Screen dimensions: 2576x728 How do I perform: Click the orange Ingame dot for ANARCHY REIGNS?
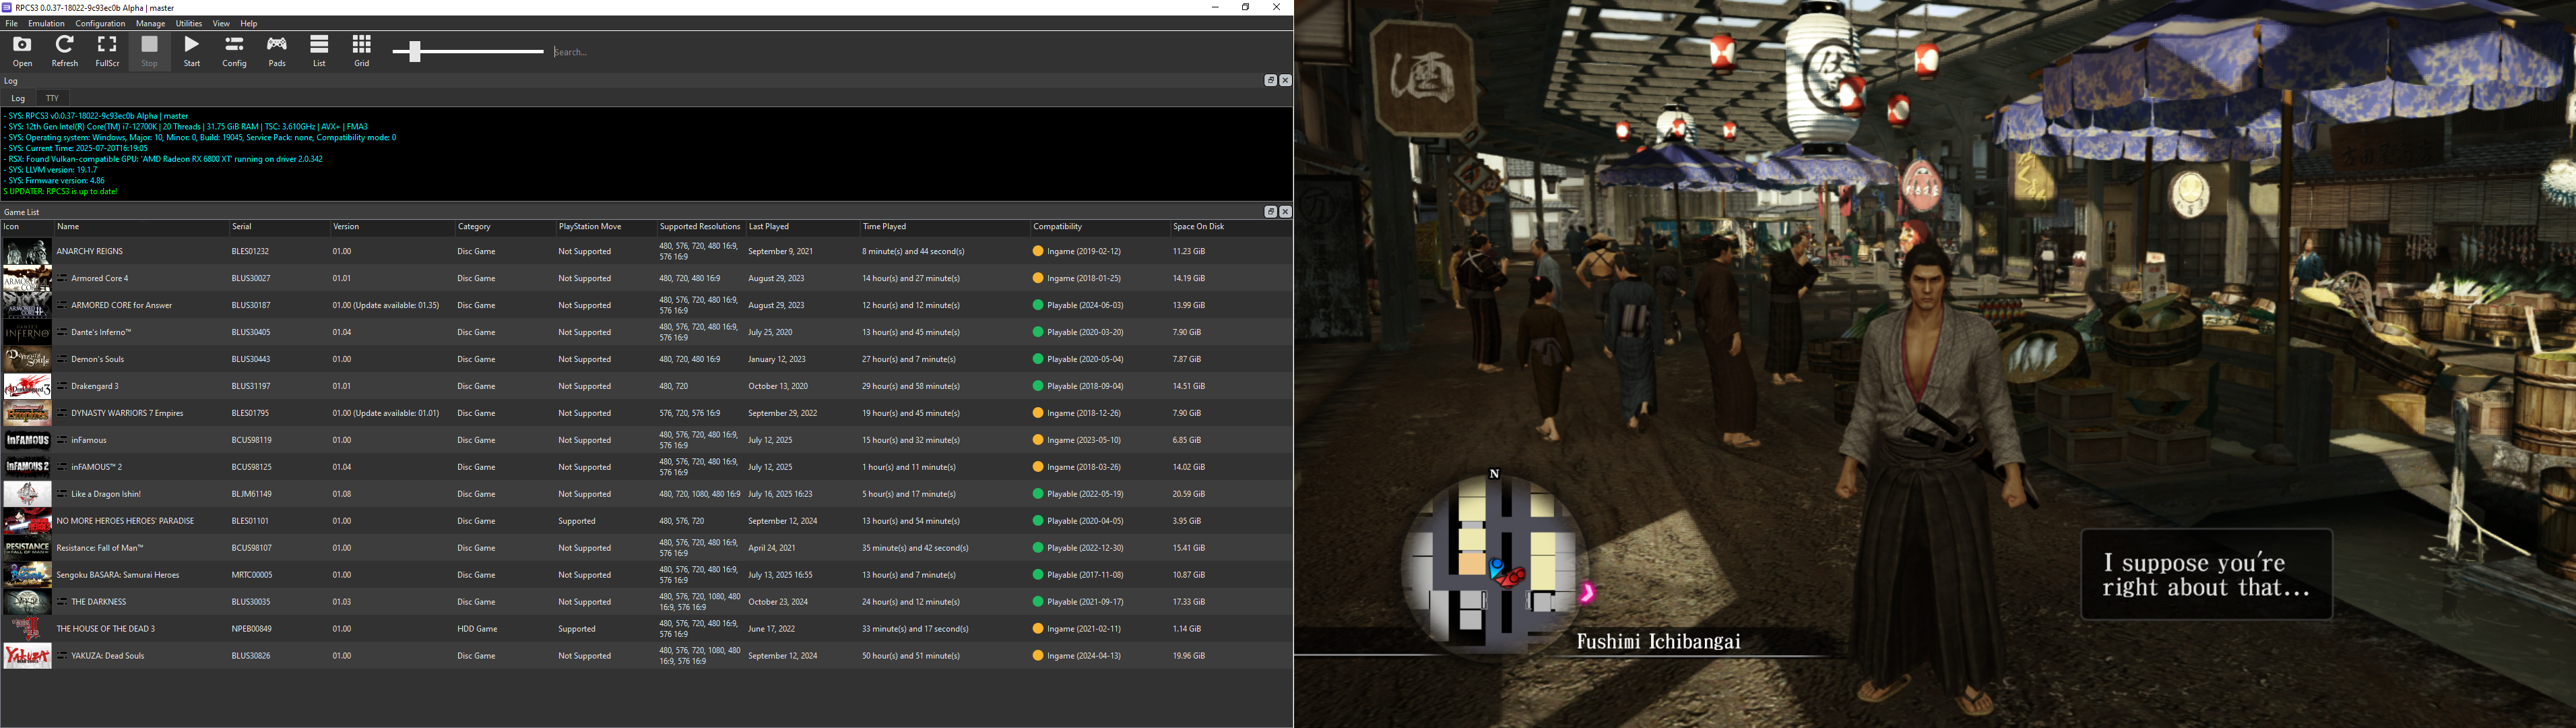[1038, 251]
